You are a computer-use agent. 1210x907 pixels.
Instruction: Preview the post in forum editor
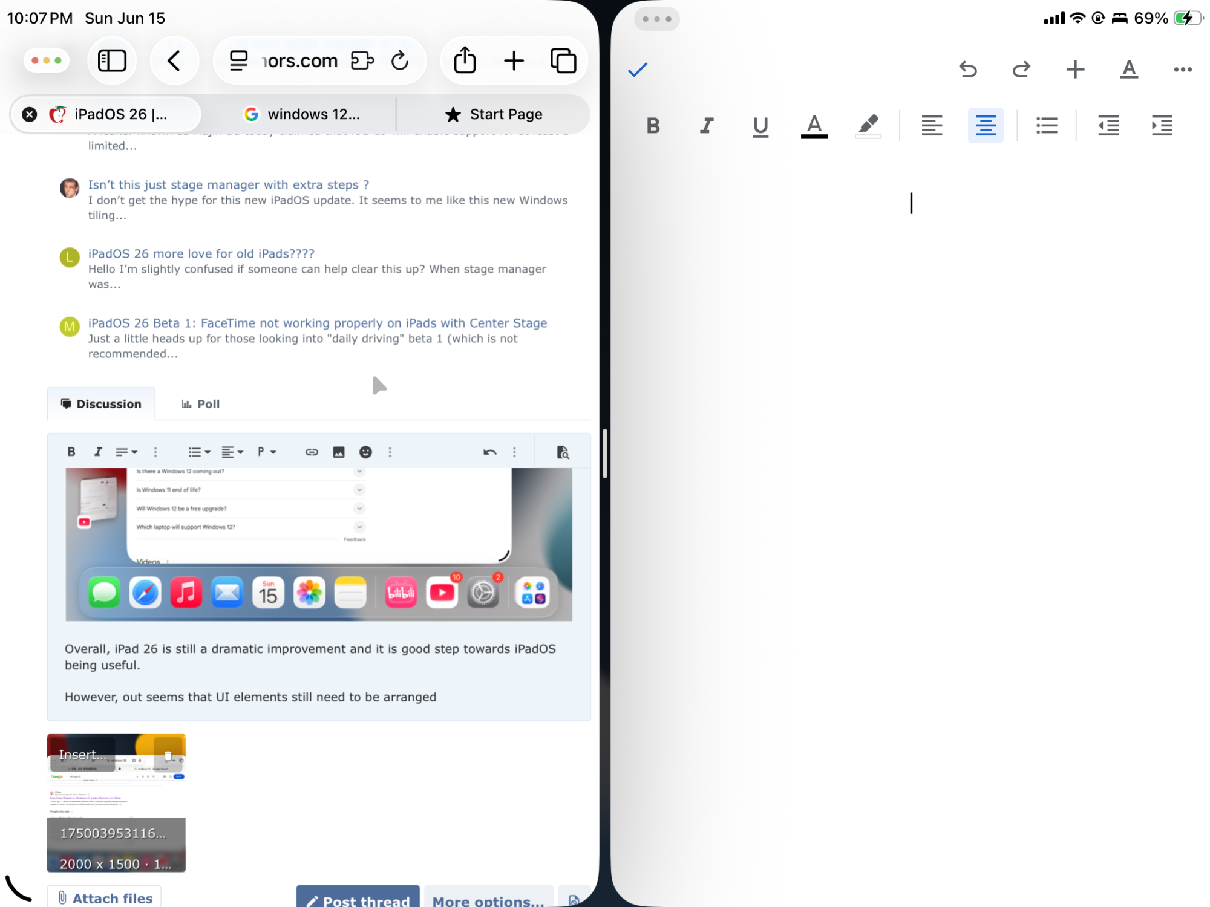pos(563,452)
